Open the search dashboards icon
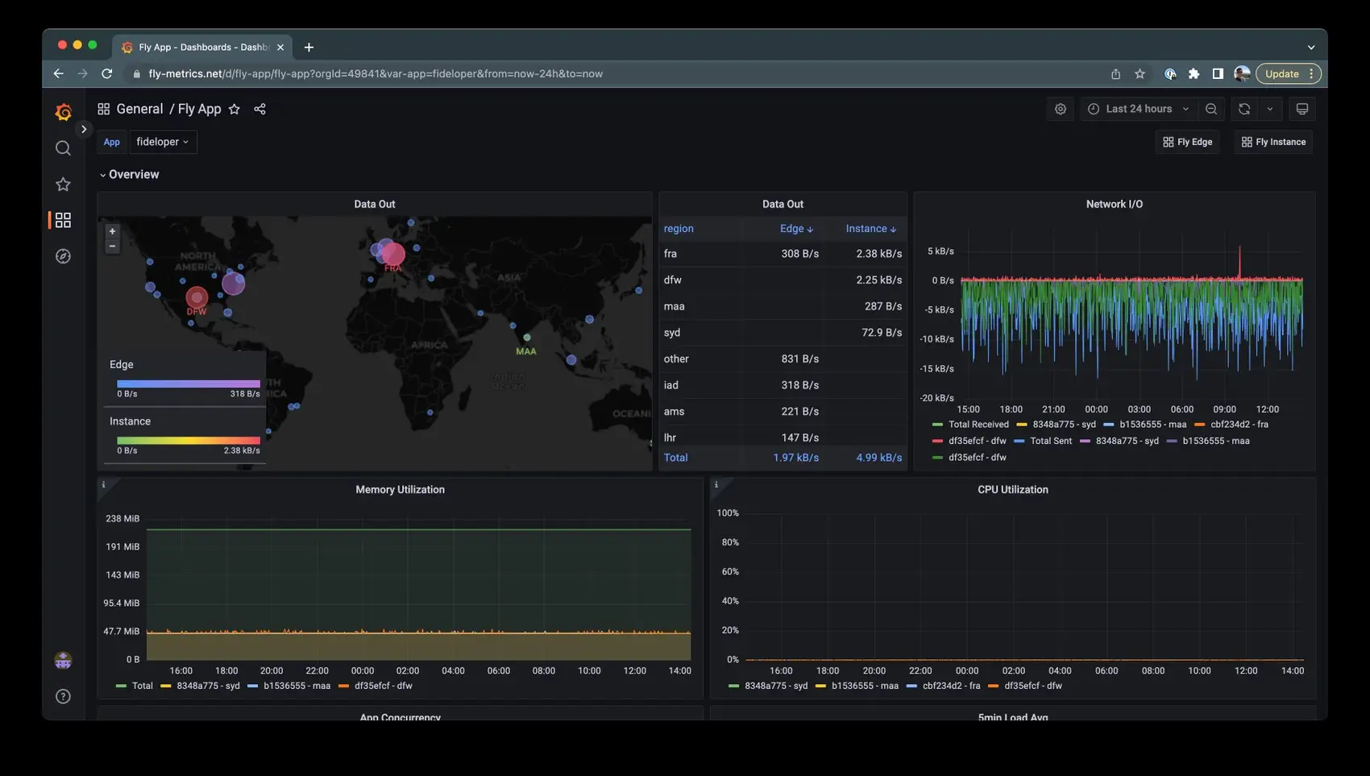1370x776 pixels. pyautogui.click(x=63, y=148)
